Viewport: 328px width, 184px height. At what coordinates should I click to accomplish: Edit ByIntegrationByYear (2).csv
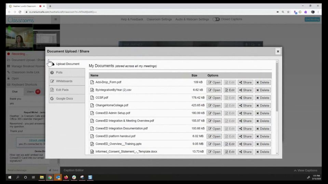[x=230, y=90]
